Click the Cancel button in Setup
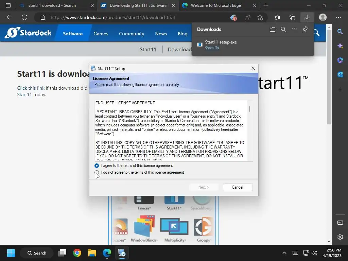Image resolution: width=348 pixels, height=261 pixels. (x=238, y=187)
